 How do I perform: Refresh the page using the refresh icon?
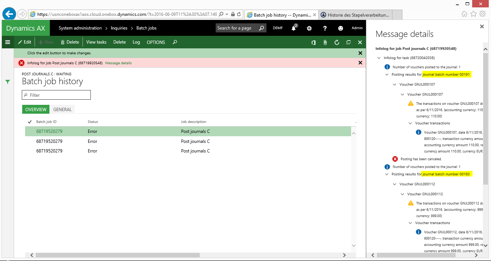coord(337,42)
